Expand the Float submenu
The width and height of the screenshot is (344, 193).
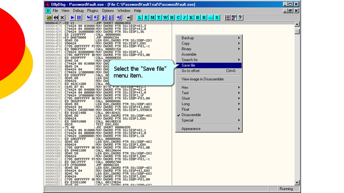(x=209, y=109)
